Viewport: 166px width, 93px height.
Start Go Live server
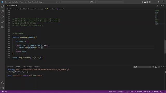pos(147,92)
